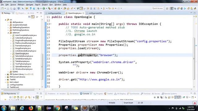Click the Run Last Tool external tools icon
This screenshot has height=111, width=198.
tap(49, 8)
